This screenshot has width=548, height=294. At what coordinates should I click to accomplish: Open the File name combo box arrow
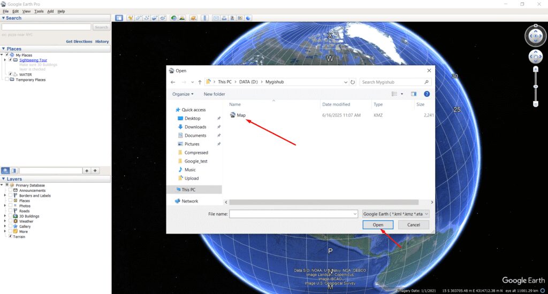tap(355, 214)
